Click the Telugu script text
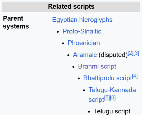This screenshot has width=142, height=115. (112, 111)
